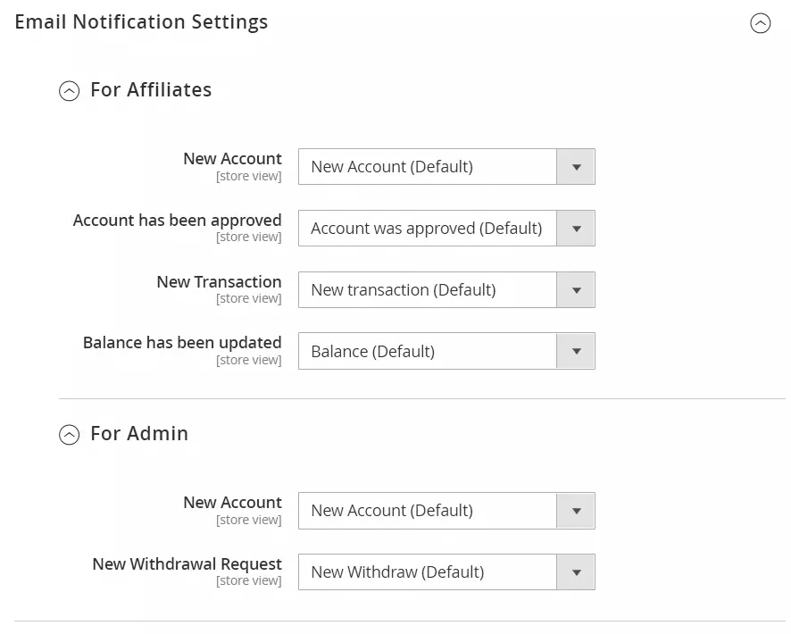
Task: Click the Email Notification Settings heading text
Action: 141,22
